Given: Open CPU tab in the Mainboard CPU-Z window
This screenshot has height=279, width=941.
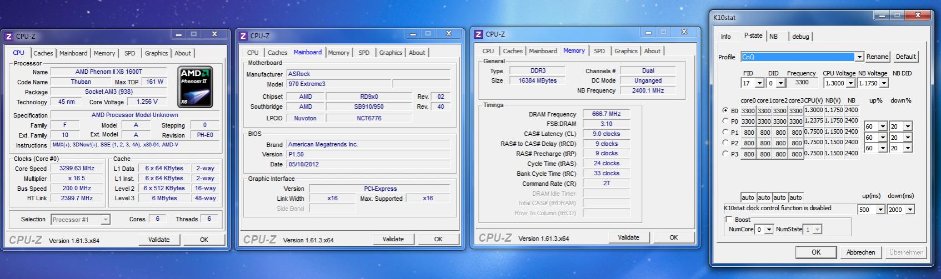Looking at the screenshot, I should tap(253, 53).
